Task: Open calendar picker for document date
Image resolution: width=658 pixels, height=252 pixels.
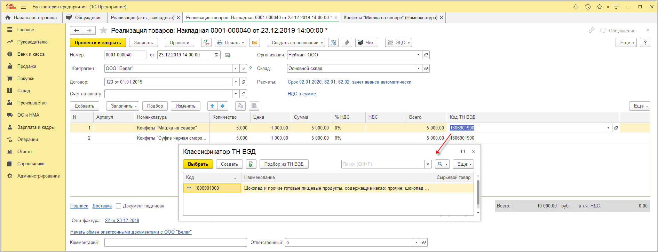Action: tap(217, 55)
